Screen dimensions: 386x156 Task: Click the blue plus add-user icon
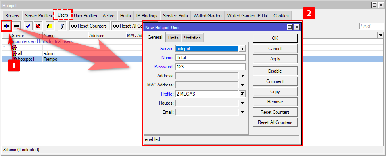[x=6, y=26]
